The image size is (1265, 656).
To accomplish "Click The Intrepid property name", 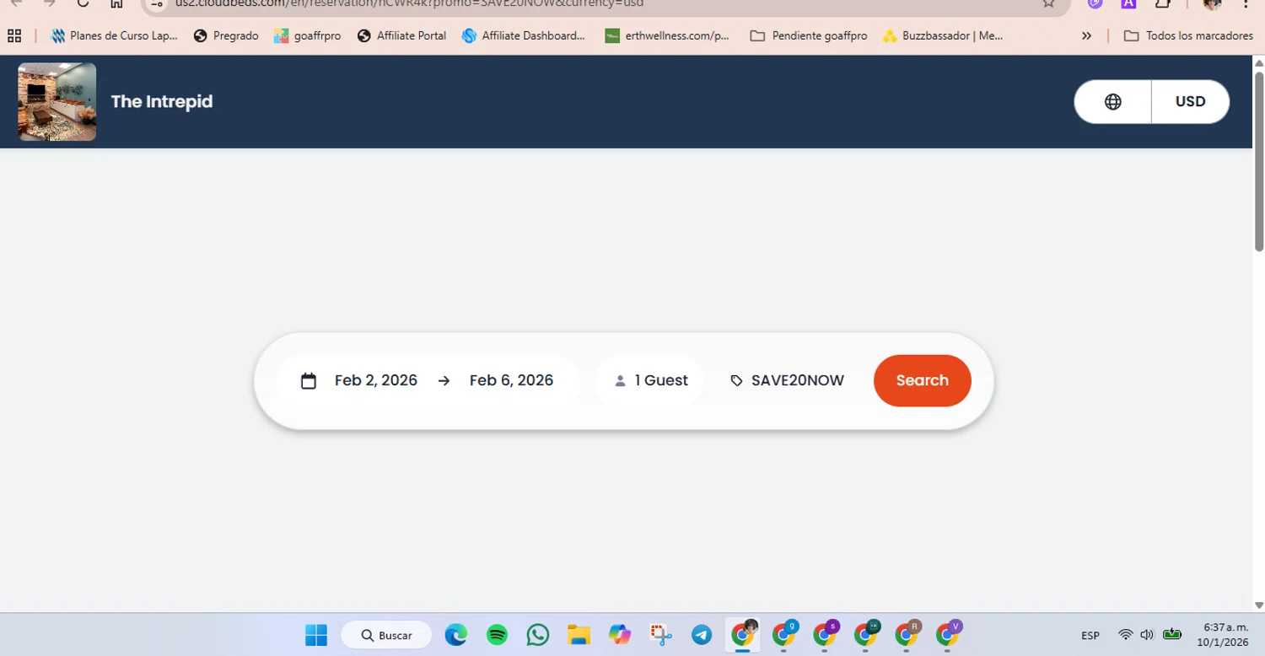I will pos(162,101).
